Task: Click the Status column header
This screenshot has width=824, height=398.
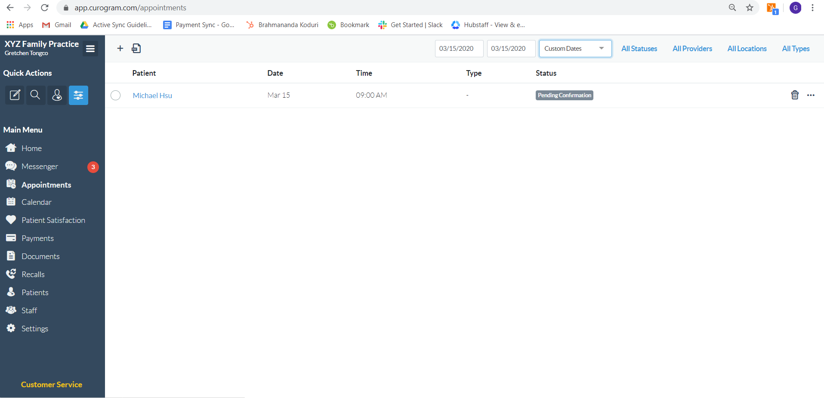Action: pyautogui.click(x=546, y=73)
